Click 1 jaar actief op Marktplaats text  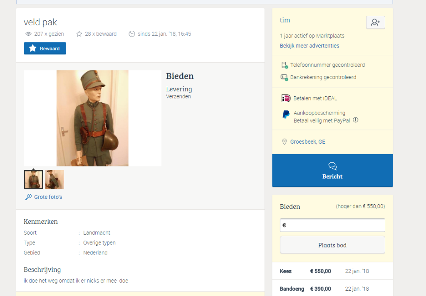[312, 36]
